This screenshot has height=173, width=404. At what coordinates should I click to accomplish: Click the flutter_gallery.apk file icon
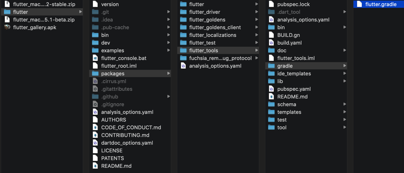tap(7, 27)
